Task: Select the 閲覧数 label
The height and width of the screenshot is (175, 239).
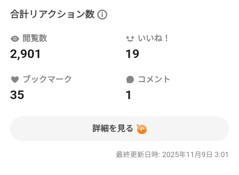Action: tap(35, 38)
